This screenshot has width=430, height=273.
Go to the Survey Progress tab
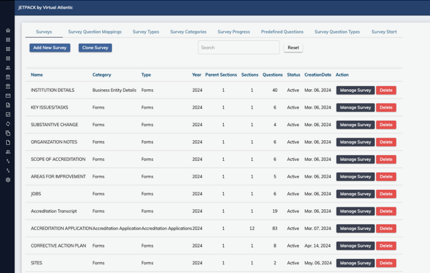[232, 32]
